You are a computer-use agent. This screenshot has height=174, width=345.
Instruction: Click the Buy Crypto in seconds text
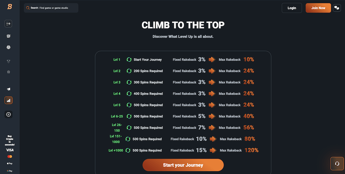click(x=10, y=140)
